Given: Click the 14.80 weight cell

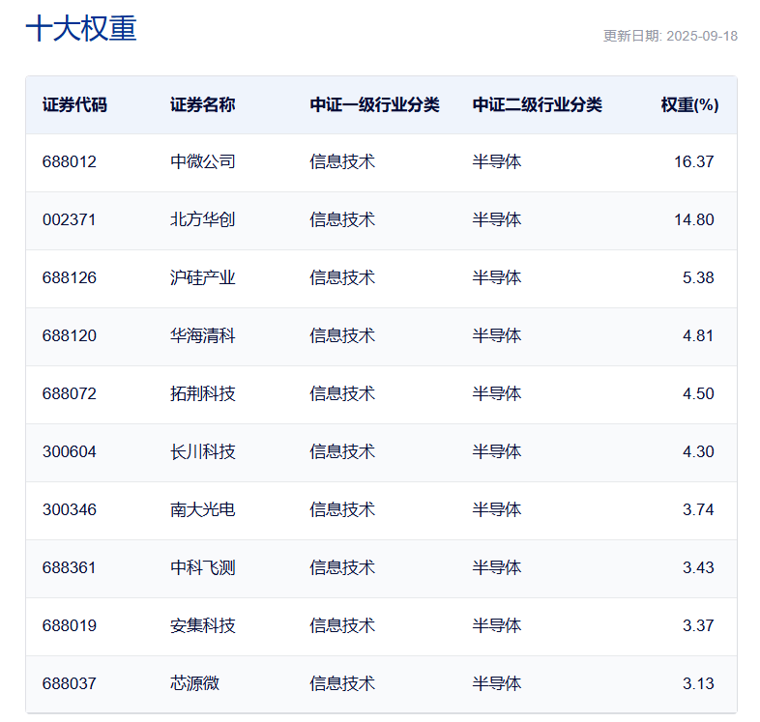Looking at the screenshot, I should coord(693,219).
